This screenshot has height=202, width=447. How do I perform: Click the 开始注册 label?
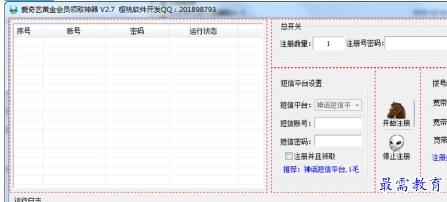pyautogui.click(x=396, y=123)
